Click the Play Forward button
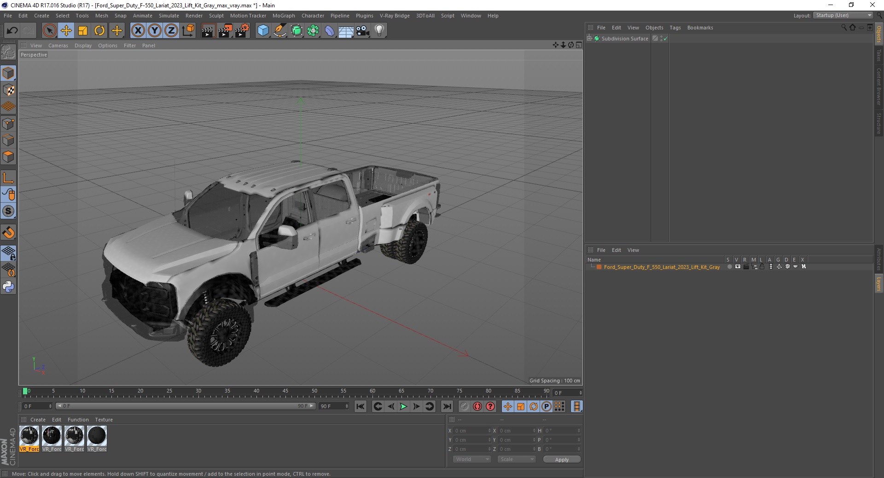The image size is (884, 478). (x=403, y=406)
